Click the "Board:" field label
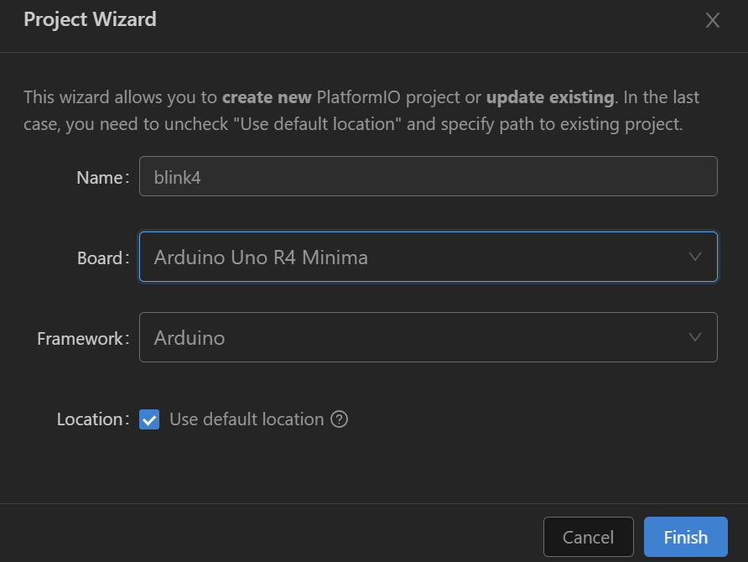 point(102,258)
